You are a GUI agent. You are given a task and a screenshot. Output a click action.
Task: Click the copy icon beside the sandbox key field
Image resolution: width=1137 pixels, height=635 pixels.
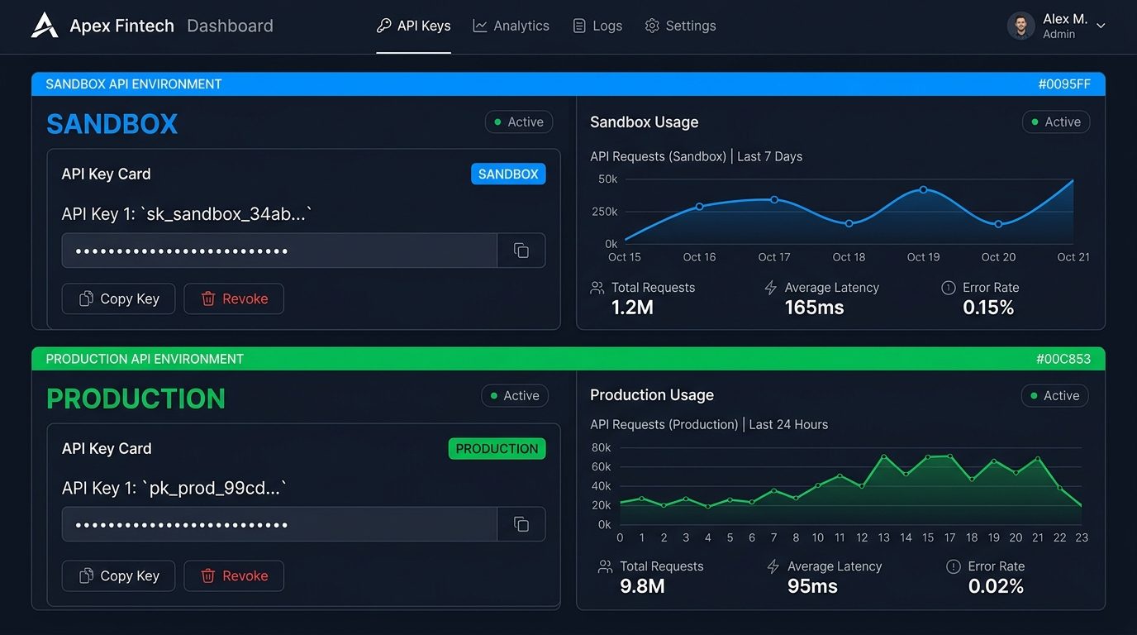[x=521, y=251]
